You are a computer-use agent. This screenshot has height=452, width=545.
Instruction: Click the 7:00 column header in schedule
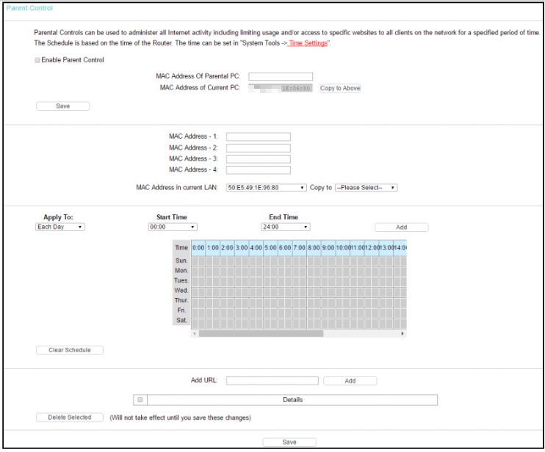[299, 248]
